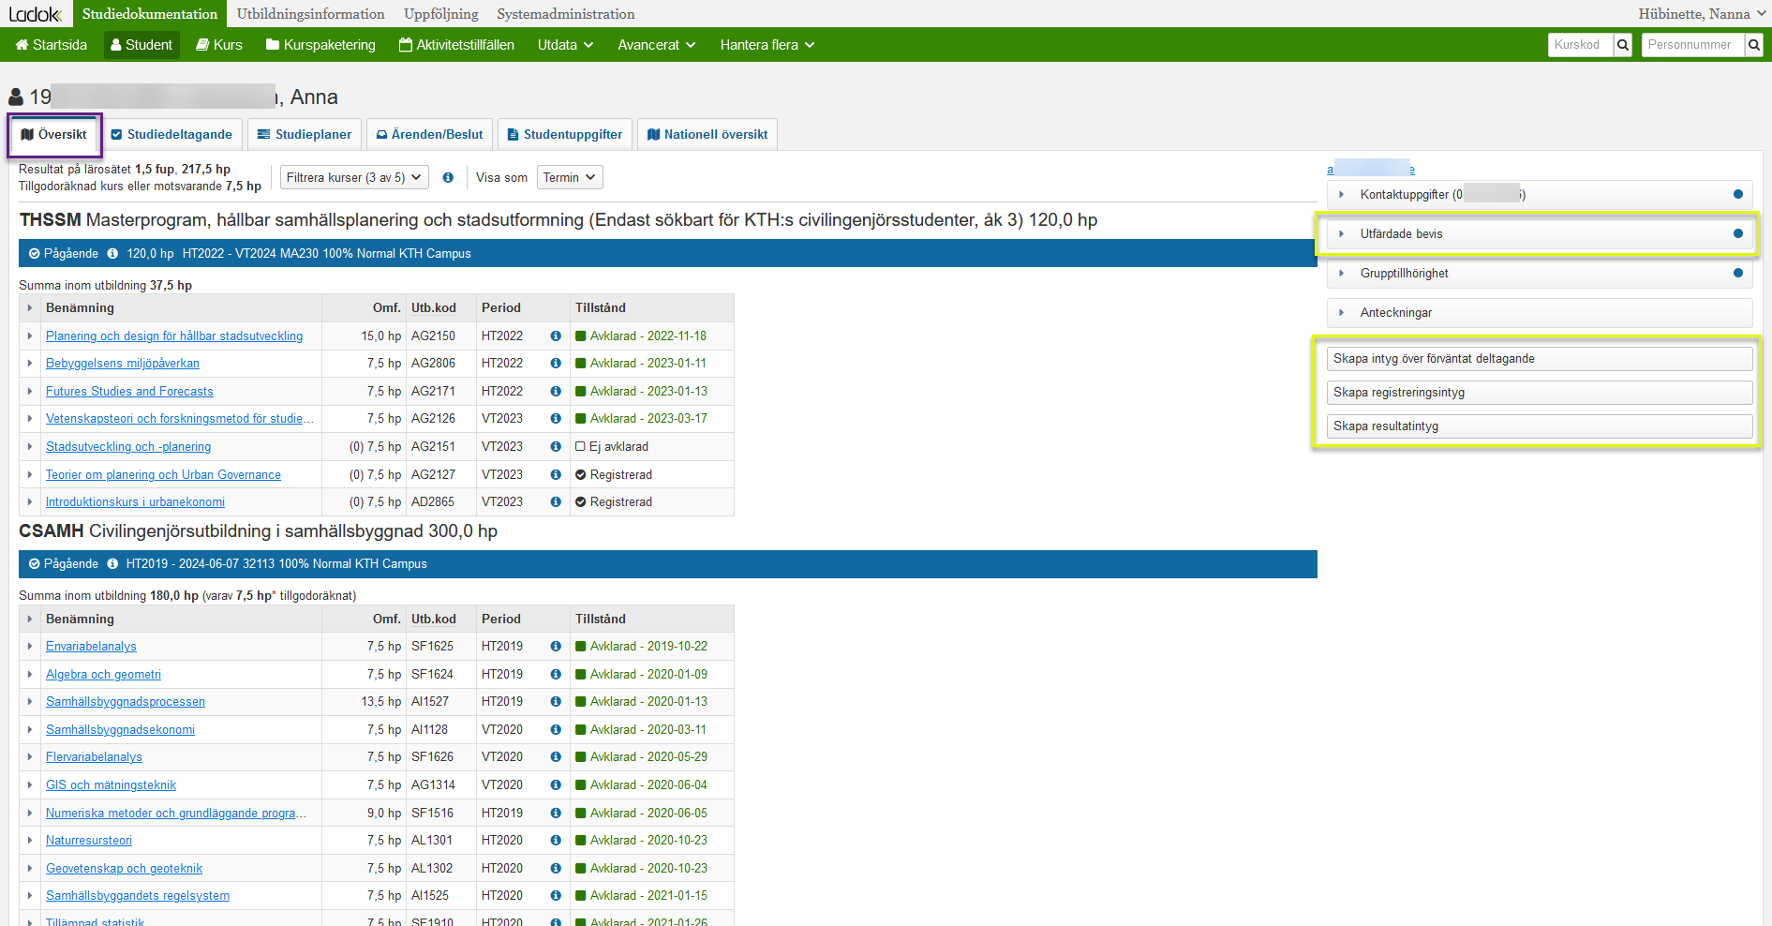Click info icon for Naturresursteori row
Image resolution: width=1772 pixels, height=926 pixels.
556,841
